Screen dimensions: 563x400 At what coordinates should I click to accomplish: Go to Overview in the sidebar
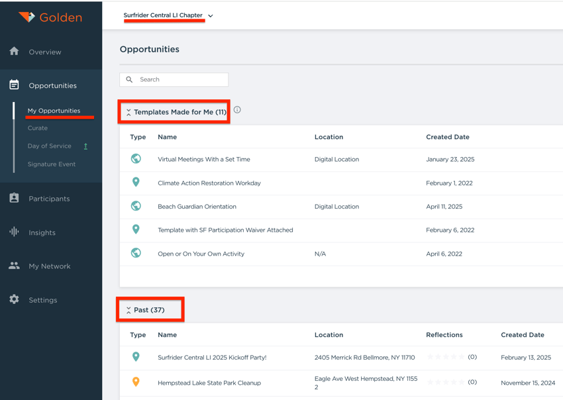click(x=45, y=52)
